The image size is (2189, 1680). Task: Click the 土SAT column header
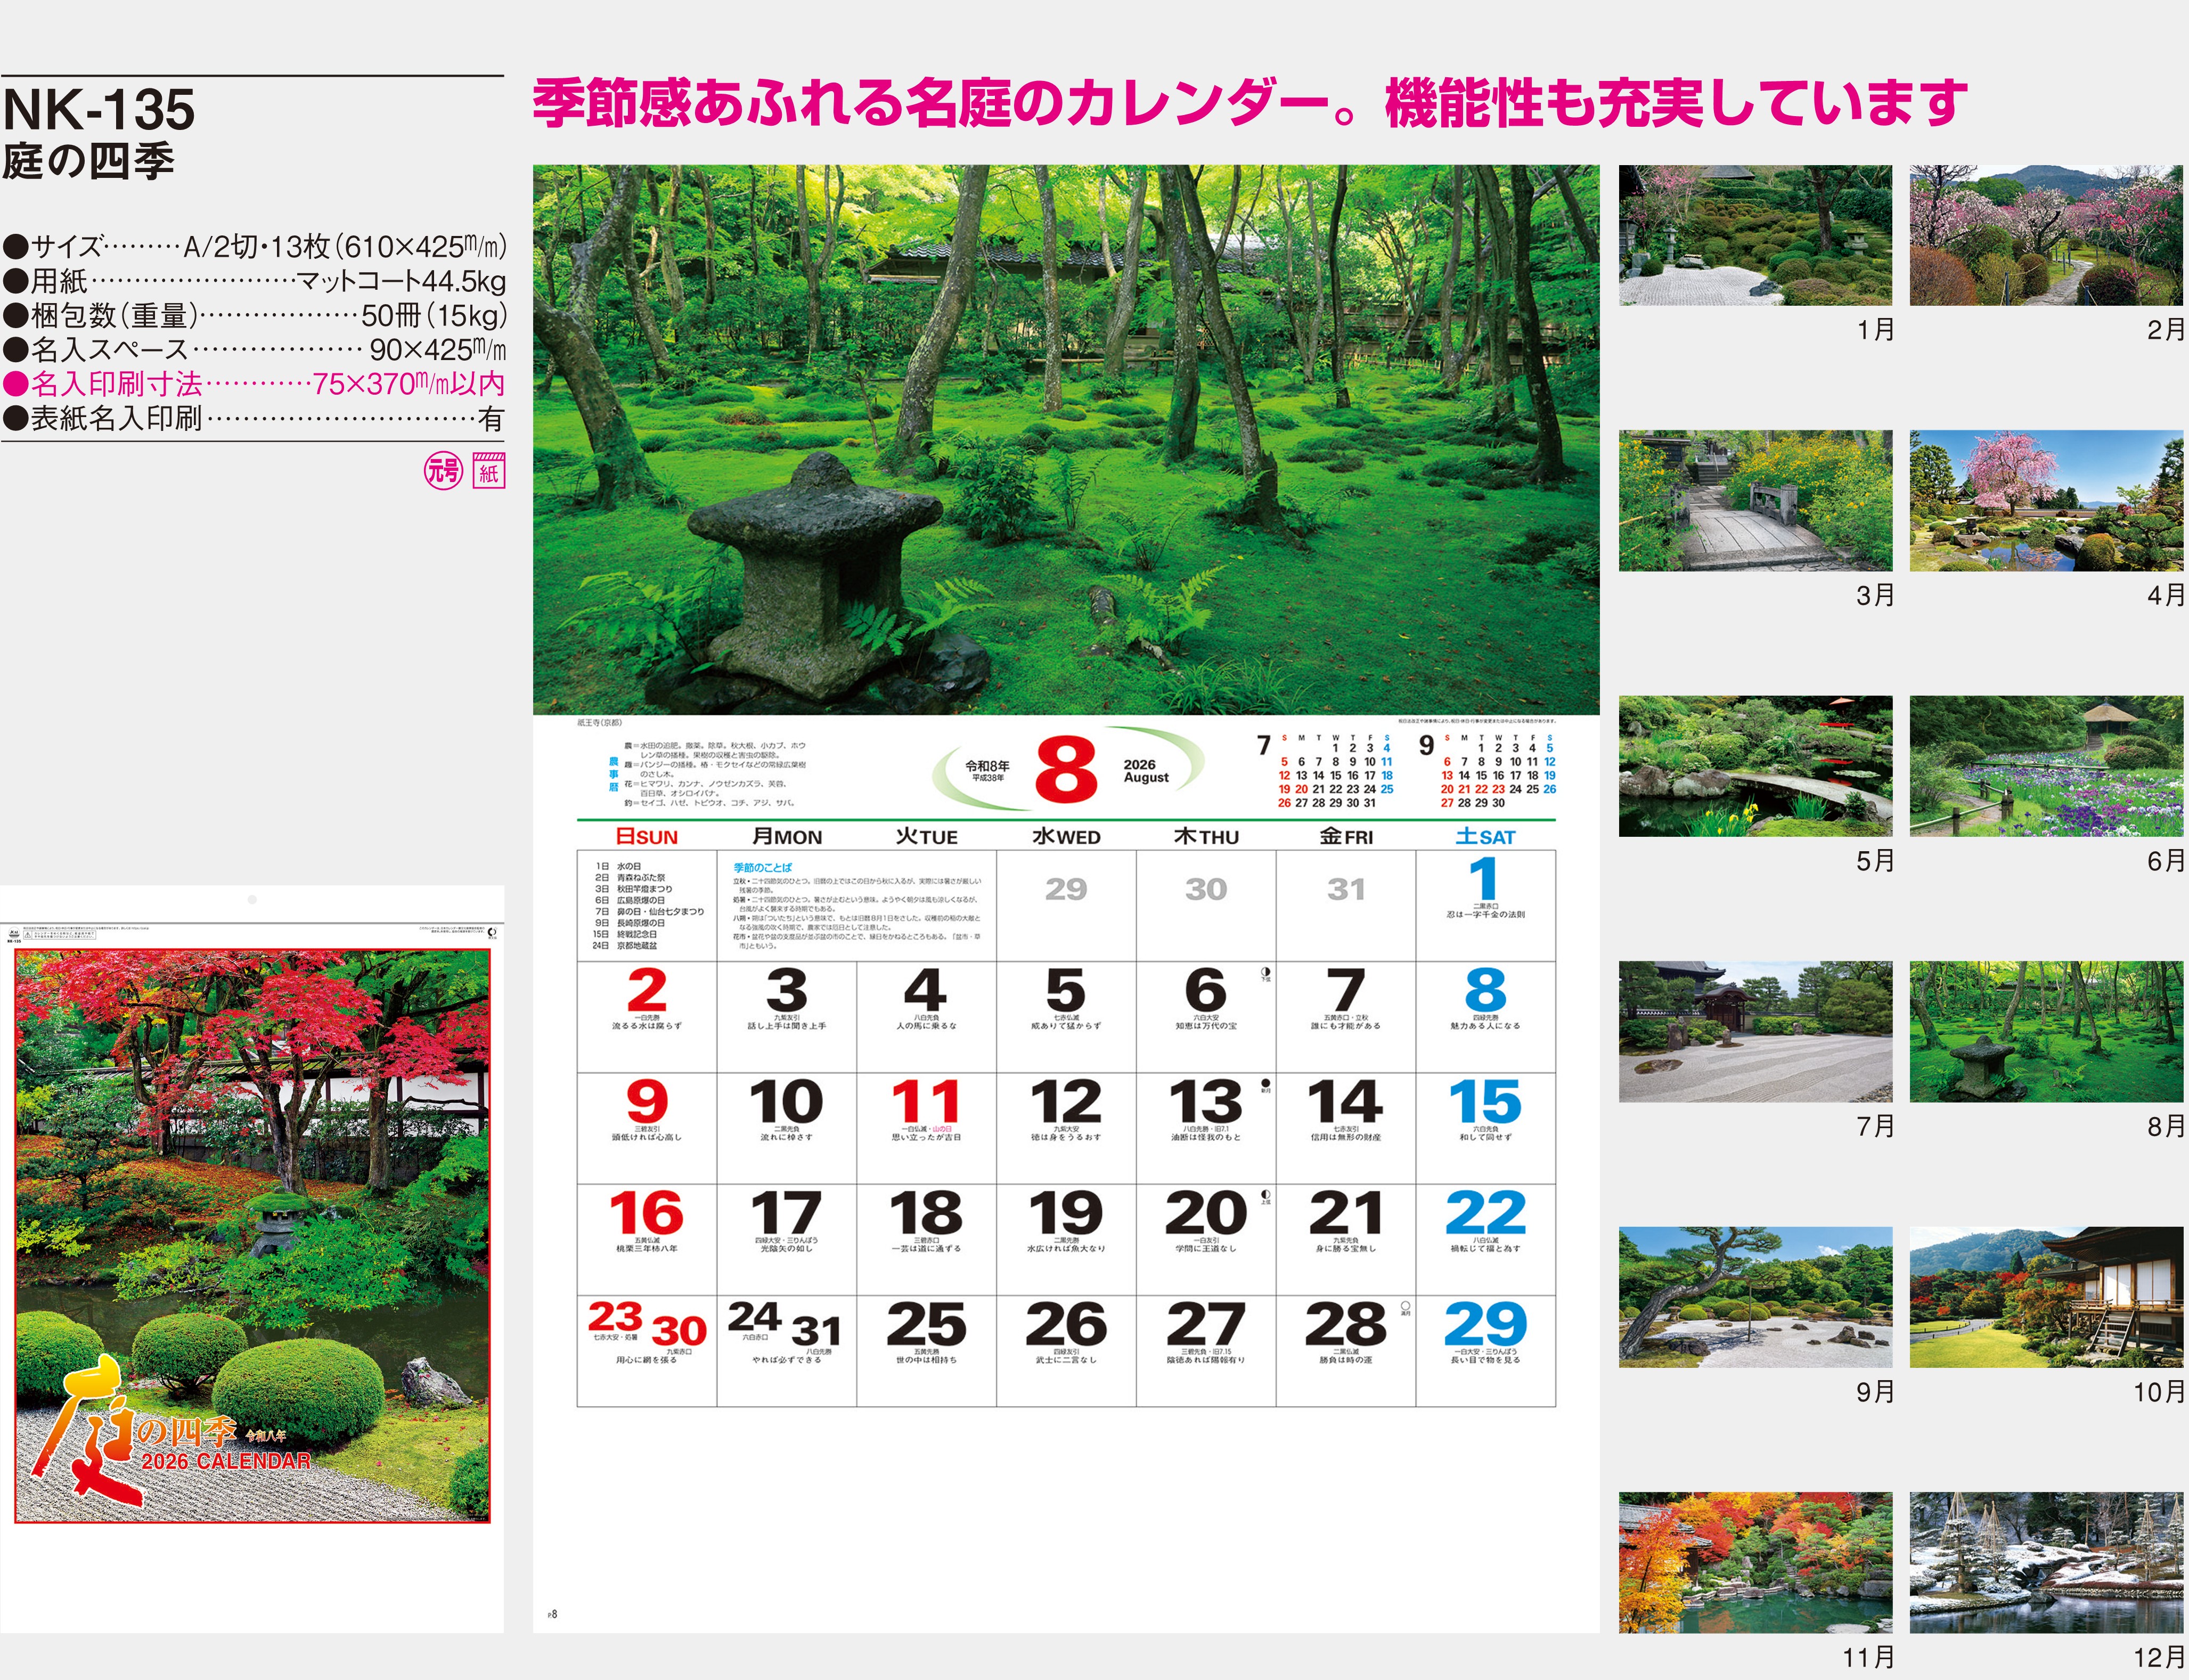1485,836
